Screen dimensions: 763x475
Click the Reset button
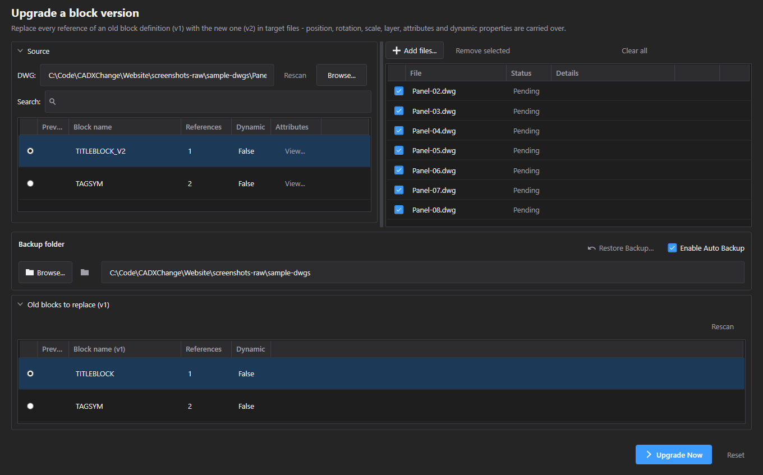click(x=736, y=455)
